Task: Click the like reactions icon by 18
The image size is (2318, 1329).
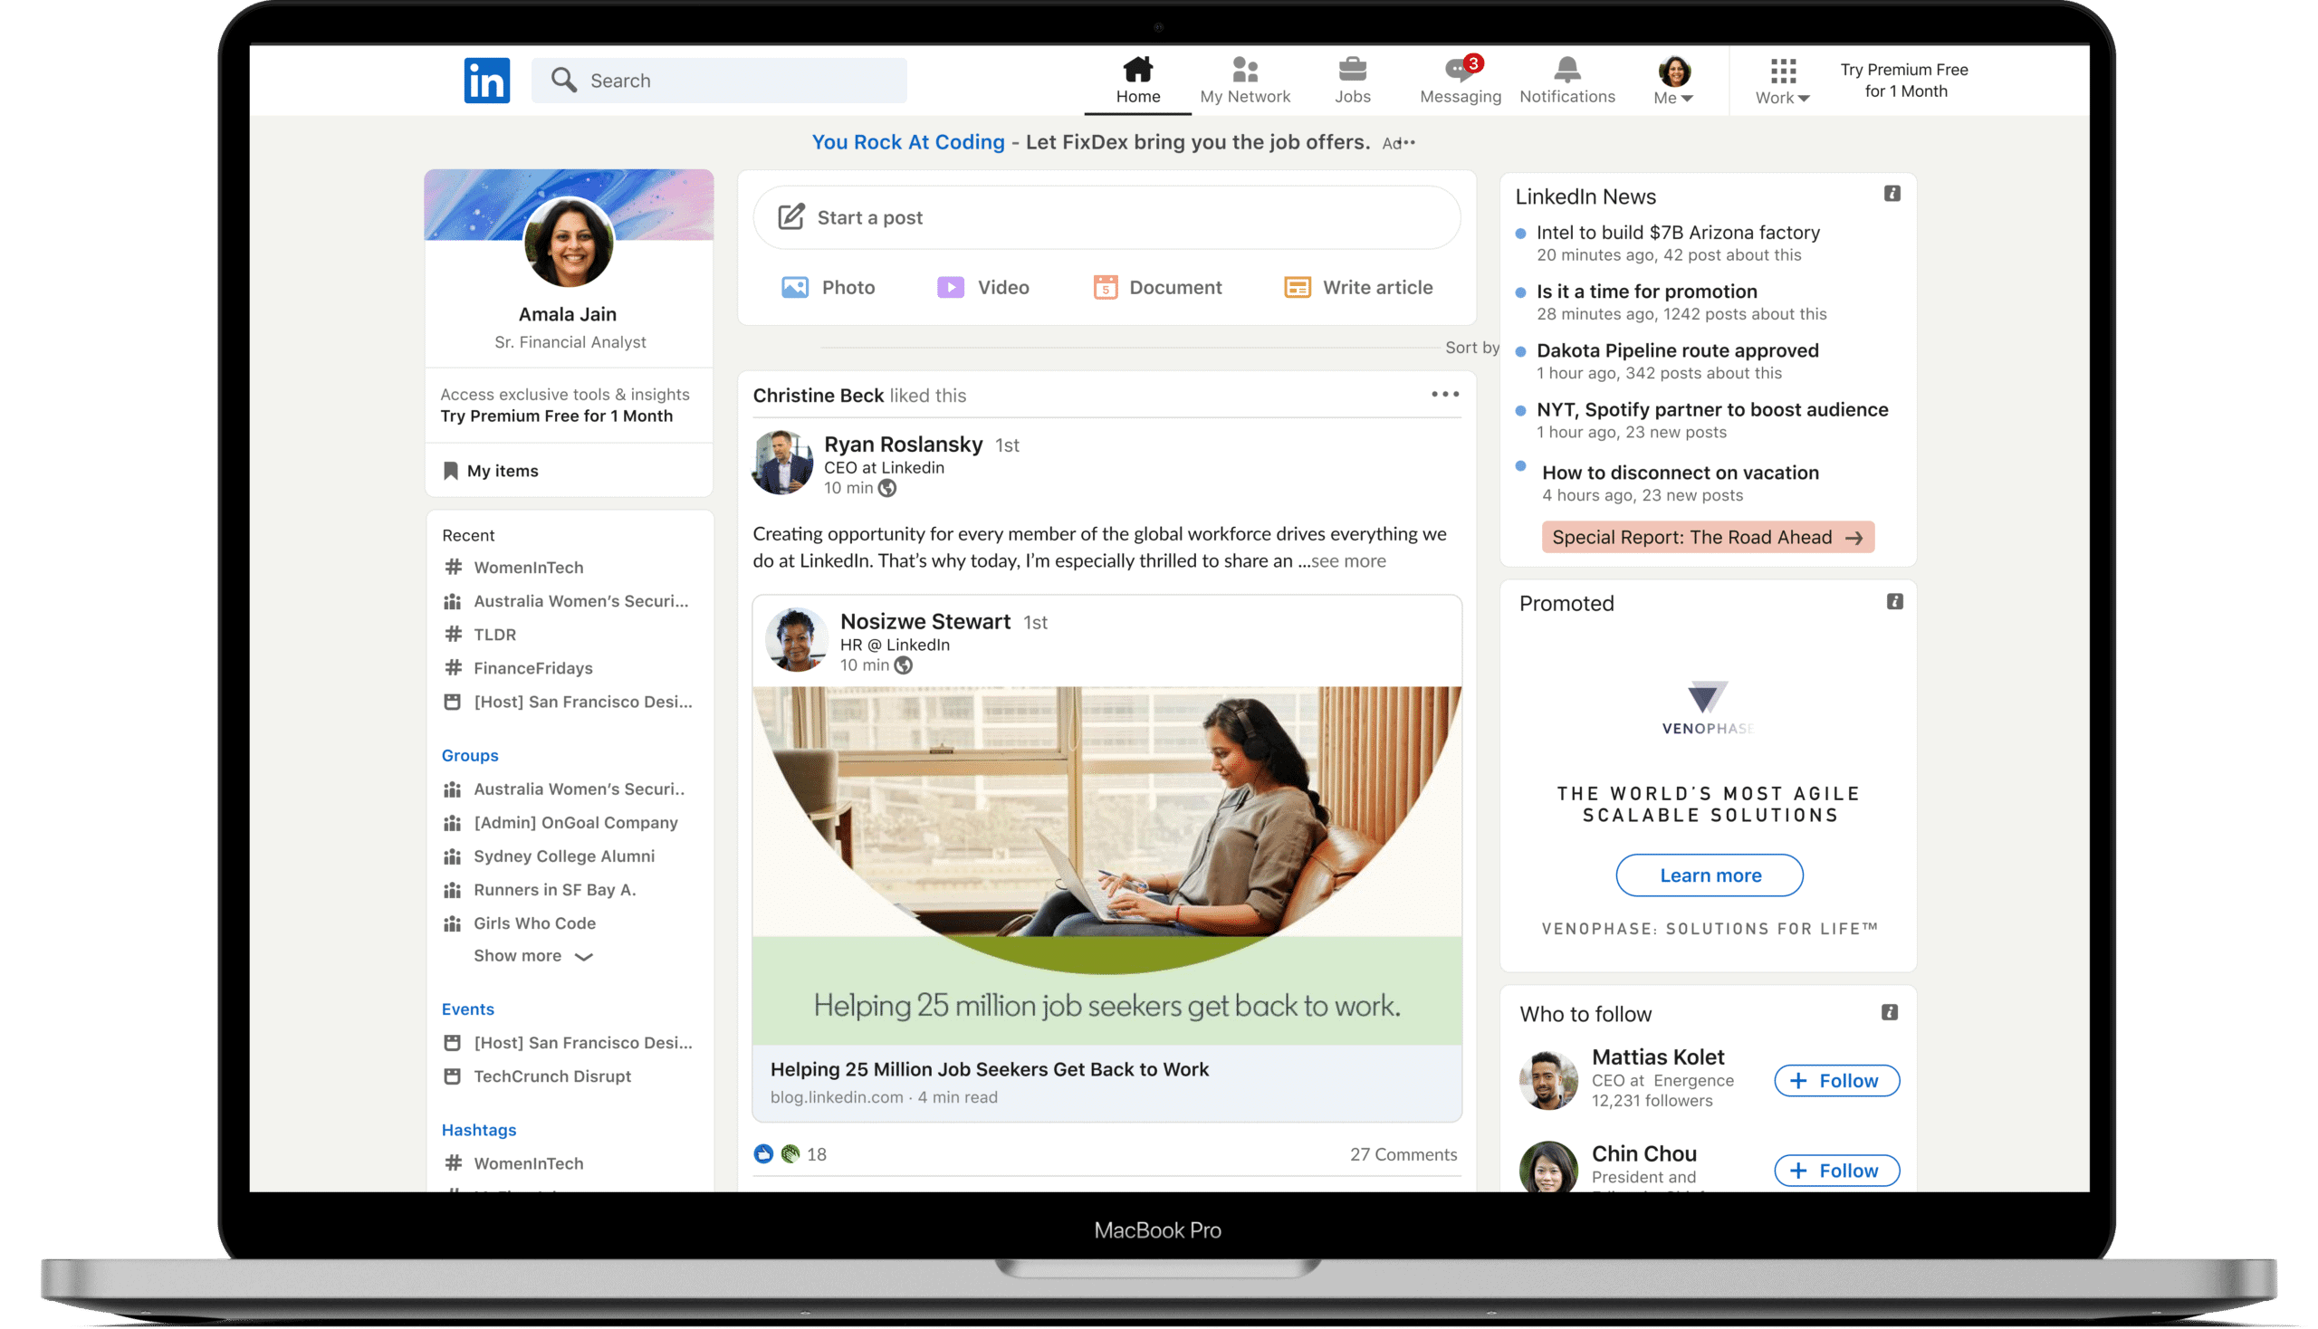Action: (763, 1154)
